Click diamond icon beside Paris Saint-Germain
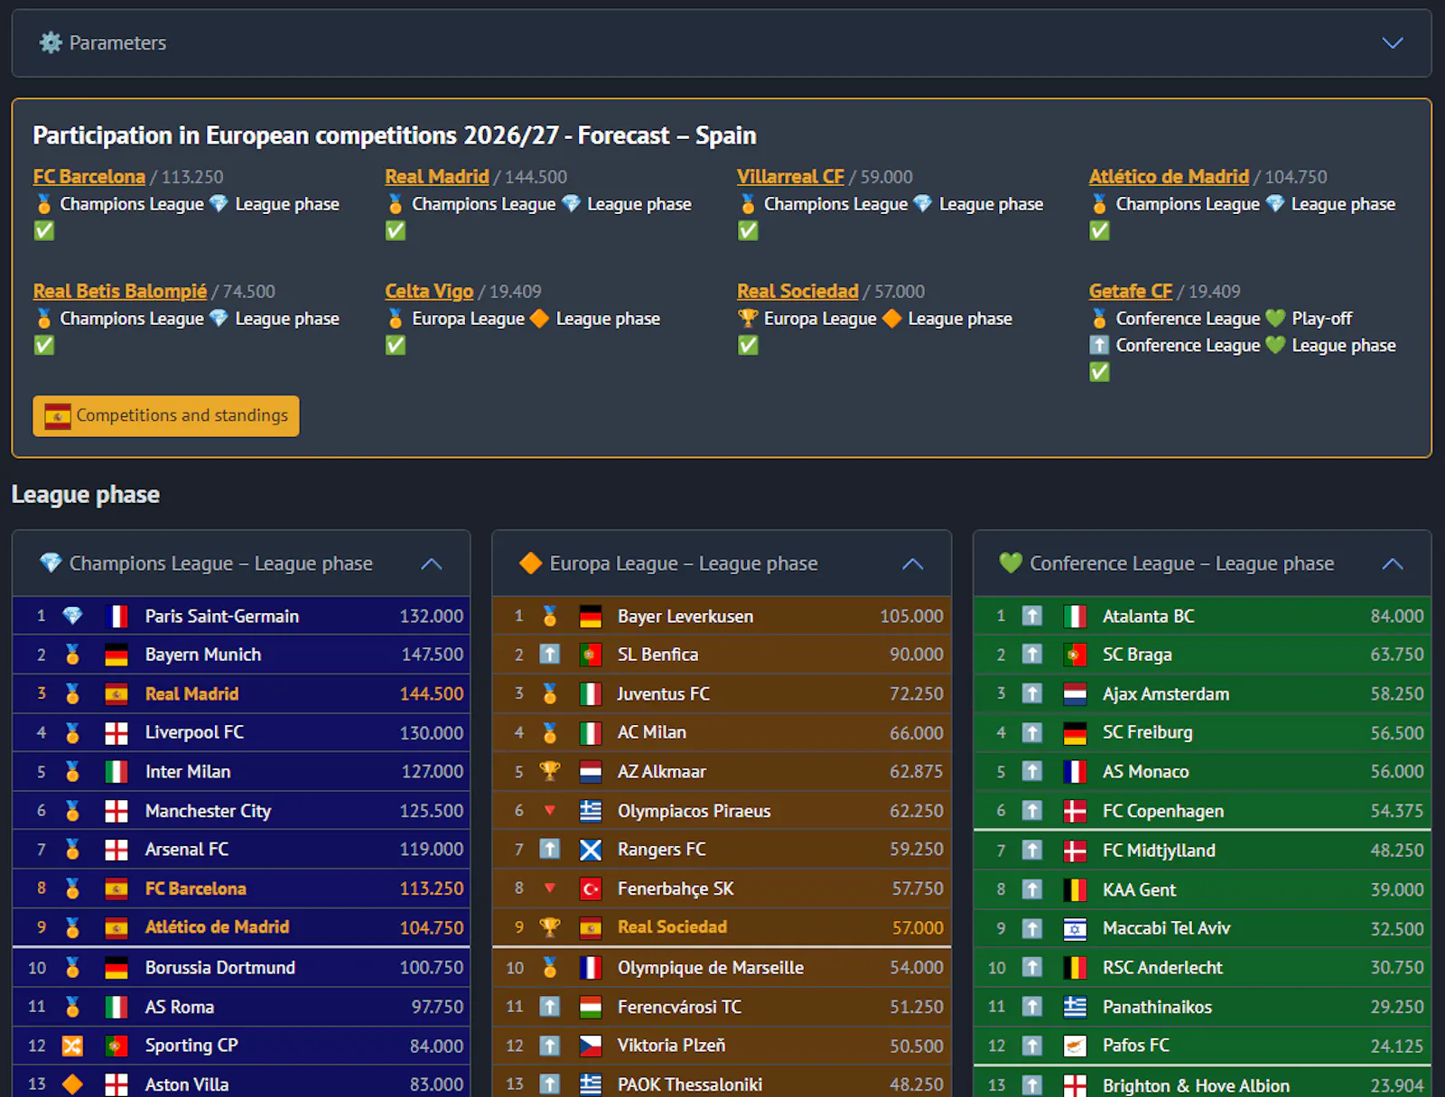This screenshot has width=1445, height=1097. [x=72, y=616]
